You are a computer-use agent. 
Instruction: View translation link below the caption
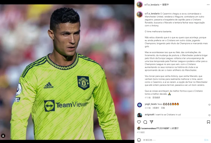[x=156, y=97]
